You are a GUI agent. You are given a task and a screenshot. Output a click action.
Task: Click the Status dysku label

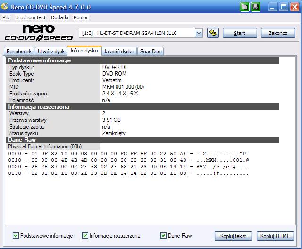click(x=24, y=133)
